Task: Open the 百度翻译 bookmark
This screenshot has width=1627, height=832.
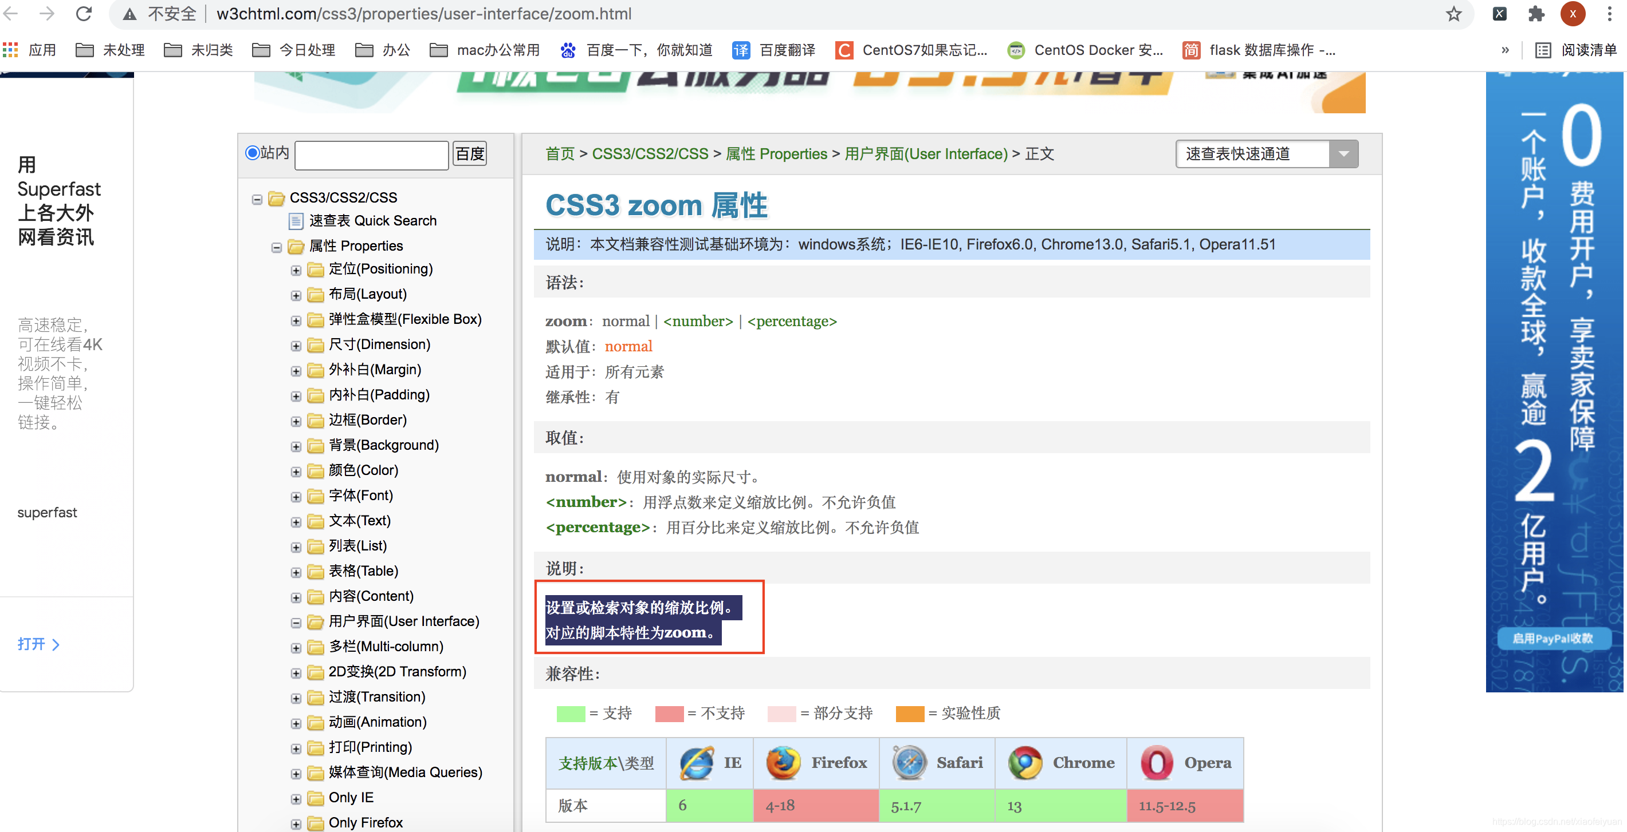Action: coord(773,50)
